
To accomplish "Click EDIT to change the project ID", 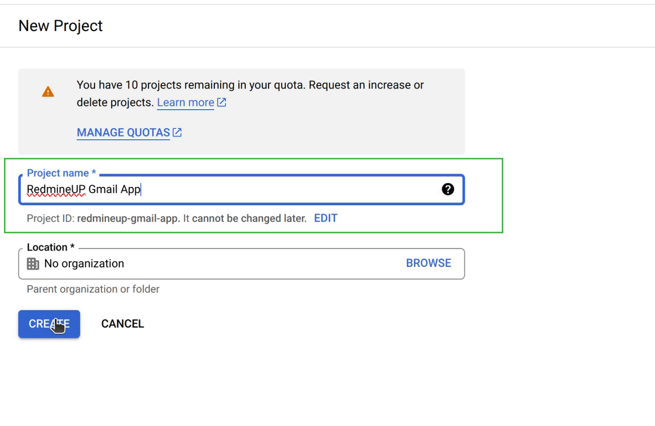I will pos(326,218).
